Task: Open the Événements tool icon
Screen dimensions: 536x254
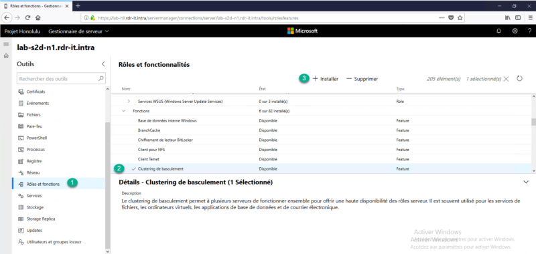Action: [20, 104]
